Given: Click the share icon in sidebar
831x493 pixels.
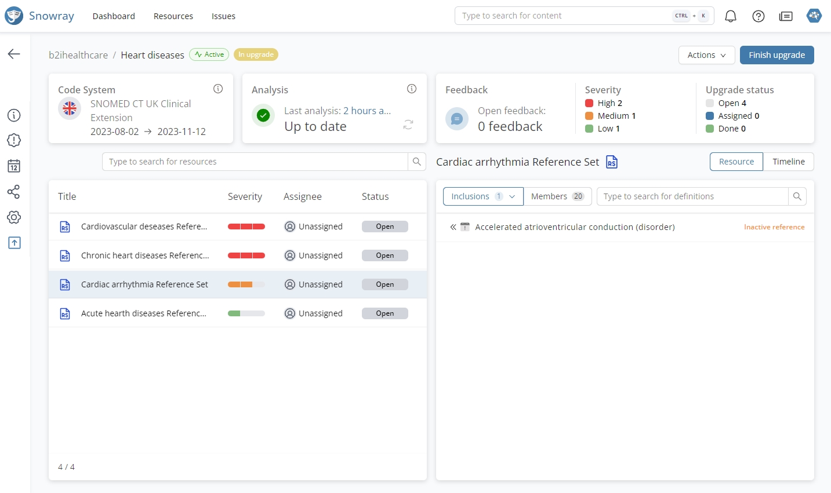Looking at the screenshot, I should (x=14, y=192).
